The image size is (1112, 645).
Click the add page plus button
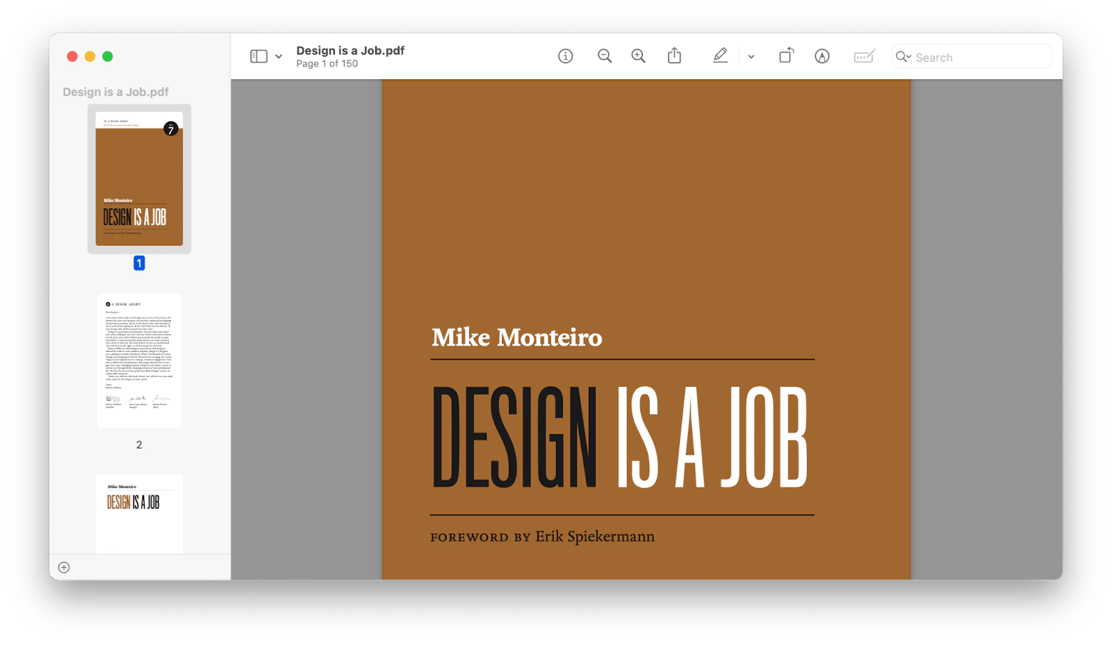[x=64, y=567]
